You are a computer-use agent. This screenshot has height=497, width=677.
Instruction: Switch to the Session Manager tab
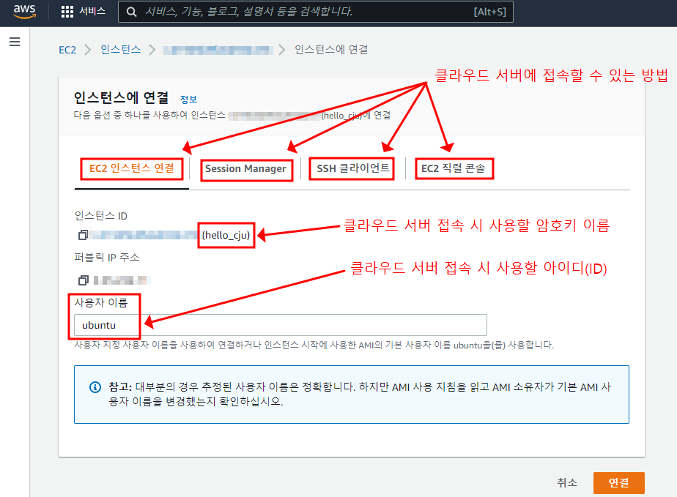[245, 168]
